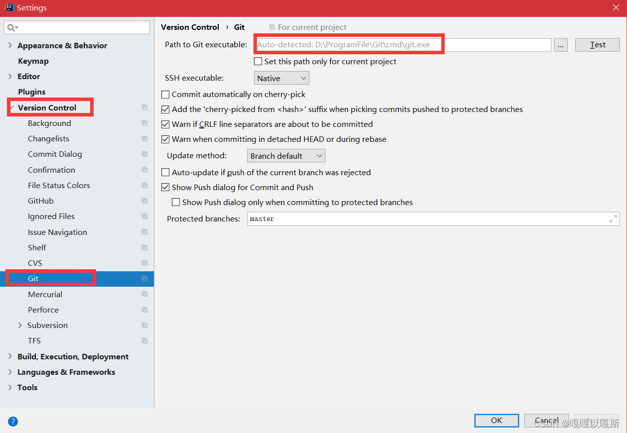Expand the Build, Execution, Deployment section
Screen dimensions: 627x433
pyautogui.click(x=10, y=356)
